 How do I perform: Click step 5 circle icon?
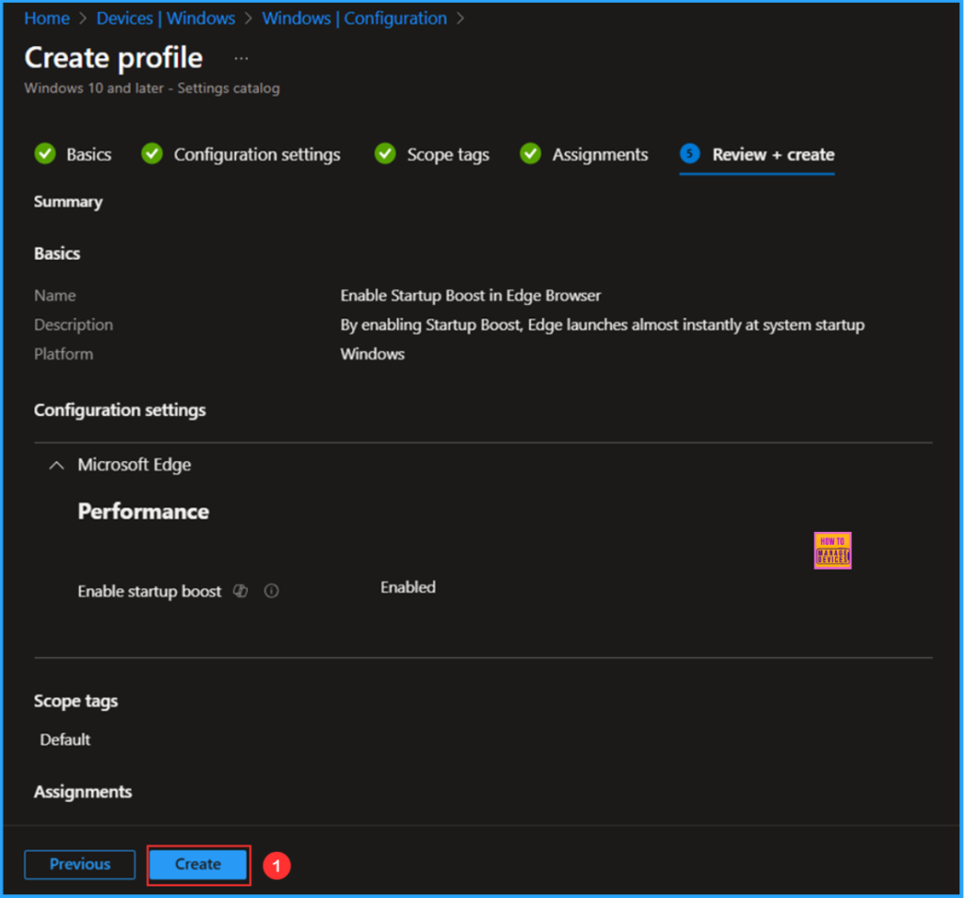690,153
